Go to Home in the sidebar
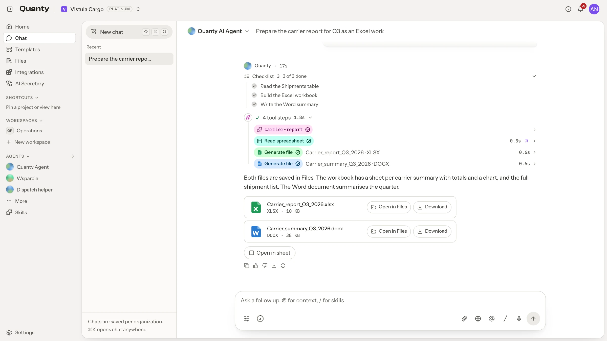 39,27
